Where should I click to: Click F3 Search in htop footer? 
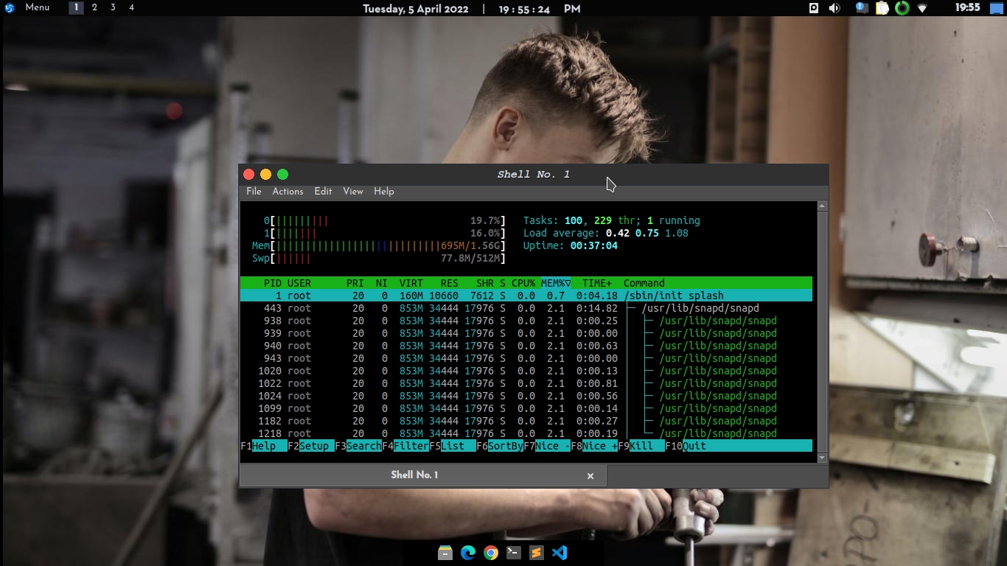click(358, 446)
